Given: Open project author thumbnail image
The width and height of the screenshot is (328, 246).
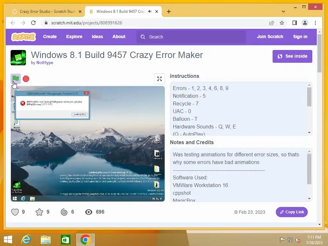Looking at the screenshot, I should (x=18, y=58).
